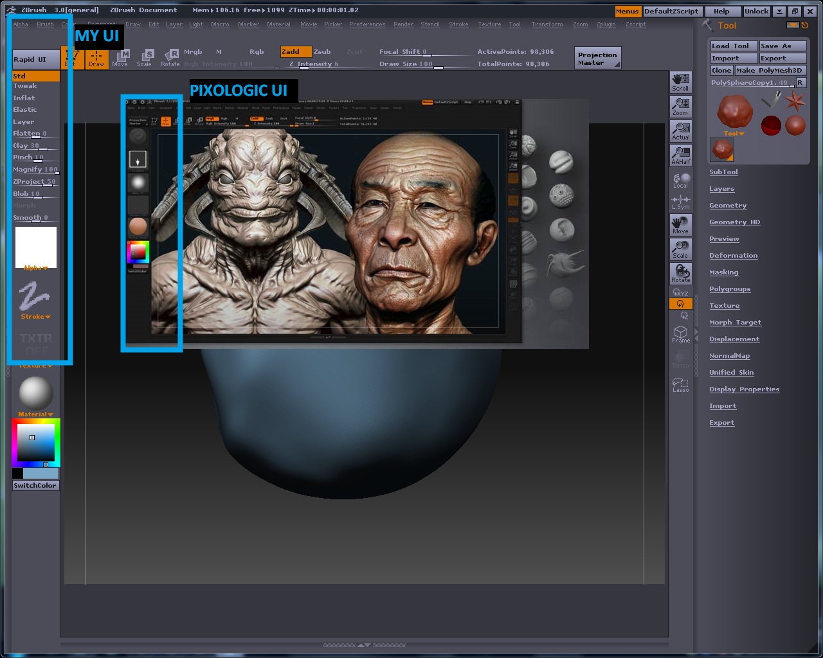The height and width of the screenshot is (658, 823).
Task: Click the large PolySphere current tool thumbnail
Action: (x=734, y=111)
